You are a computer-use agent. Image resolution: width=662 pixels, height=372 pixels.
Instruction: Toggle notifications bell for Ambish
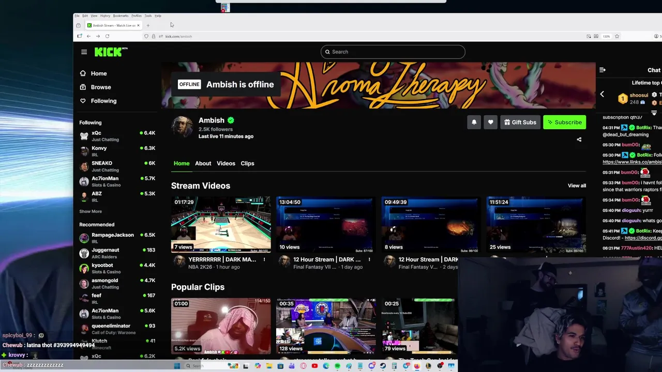tap(474, 122)
